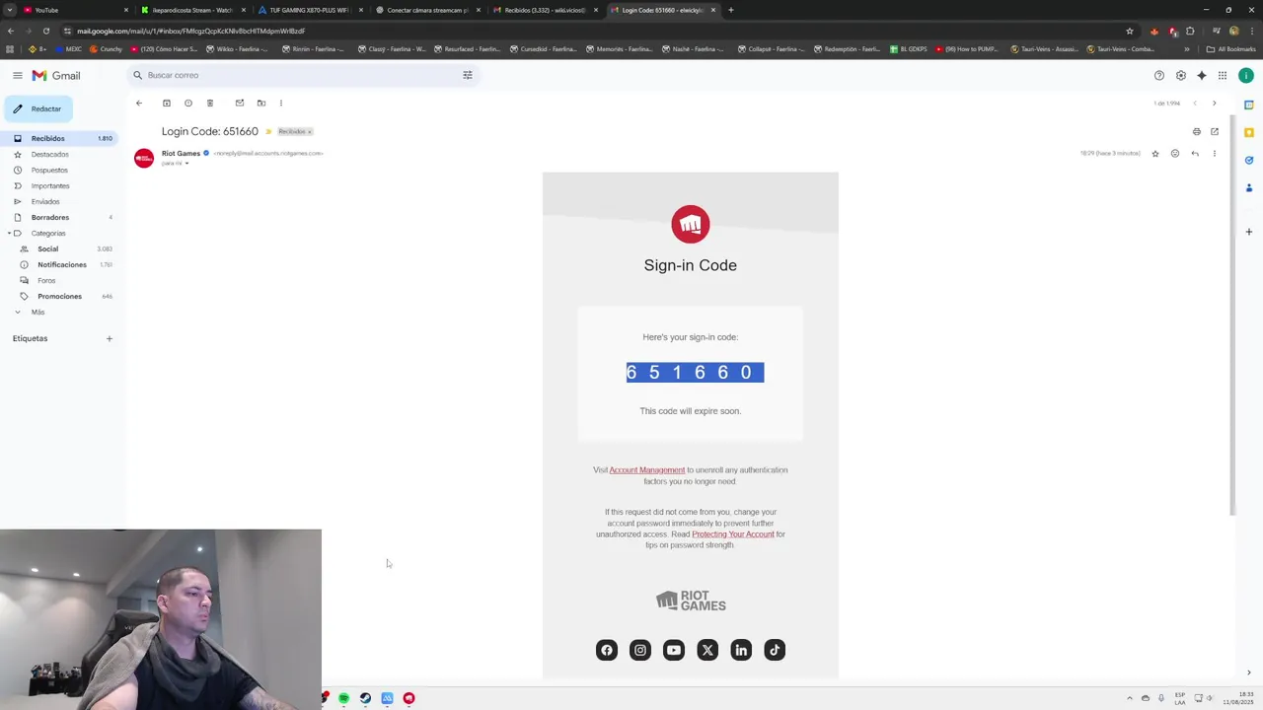This screenshot has width=1263, height=710.
Task: Archive this email
Action: coord(167,103)
